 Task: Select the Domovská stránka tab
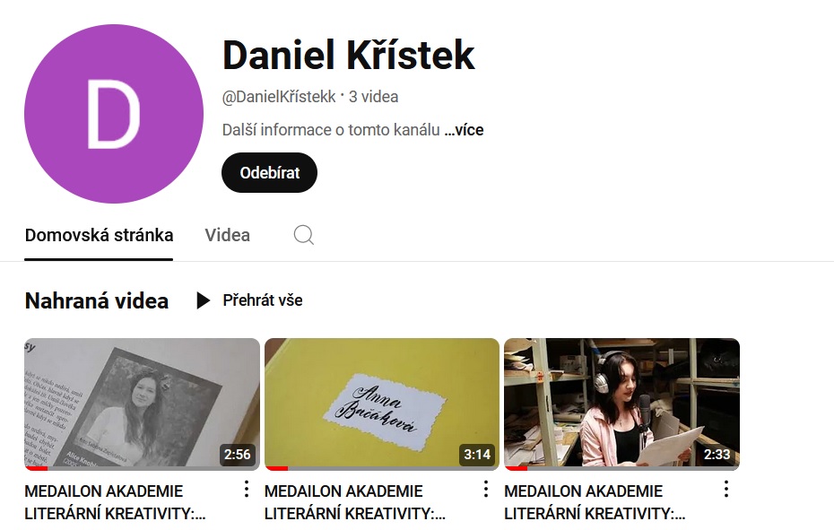tap(99, 235)
